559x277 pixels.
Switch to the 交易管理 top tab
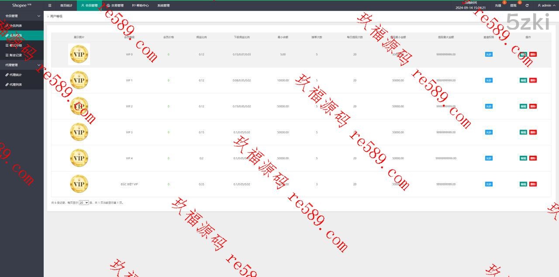point(115,6)
